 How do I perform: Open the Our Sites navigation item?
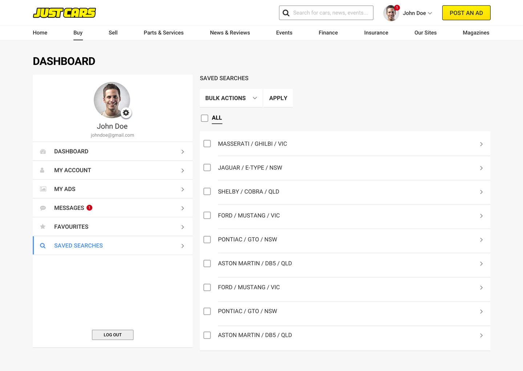pyautogui.click(x=426, y=33)
